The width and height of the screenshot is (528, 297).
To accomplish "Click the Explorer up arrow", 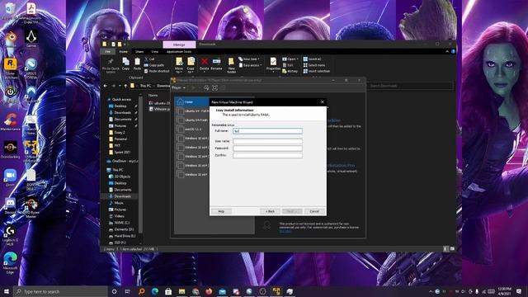I will click(125, 86).
